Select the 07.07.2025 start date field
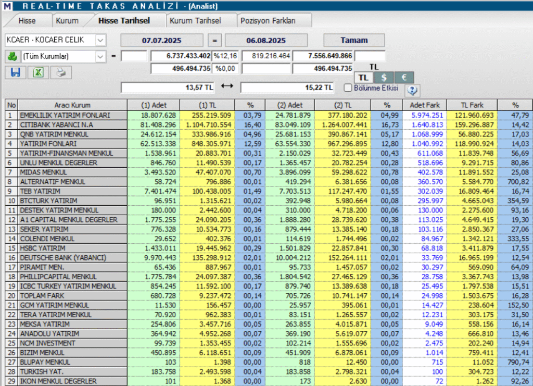Image resolution: width=533 pixels, height=386 pixels. (161, 40)
